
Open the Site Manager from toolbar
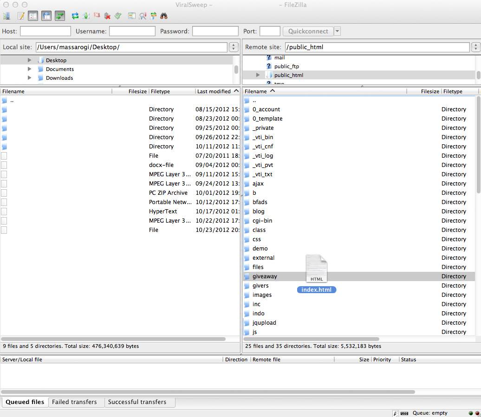click(x=6, y=16)
